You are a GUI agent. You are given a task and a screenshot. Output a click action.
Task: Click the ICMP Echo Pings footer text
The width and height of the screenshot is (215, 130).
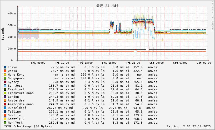point(28,126)
